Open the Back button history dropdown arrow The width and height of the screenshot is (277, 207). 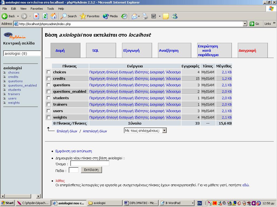(x=18, y=16)
